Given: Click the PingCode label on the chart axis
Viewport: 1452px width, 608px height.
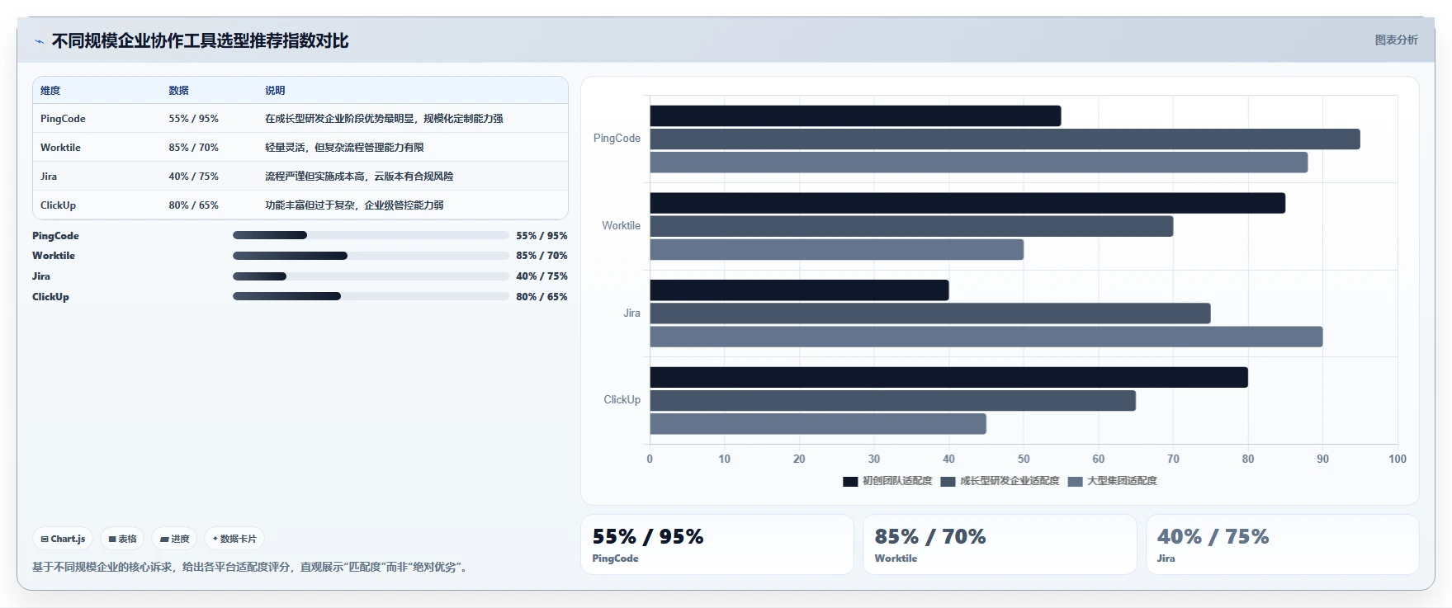Looking at the screenshot, I should click(617, 139).
